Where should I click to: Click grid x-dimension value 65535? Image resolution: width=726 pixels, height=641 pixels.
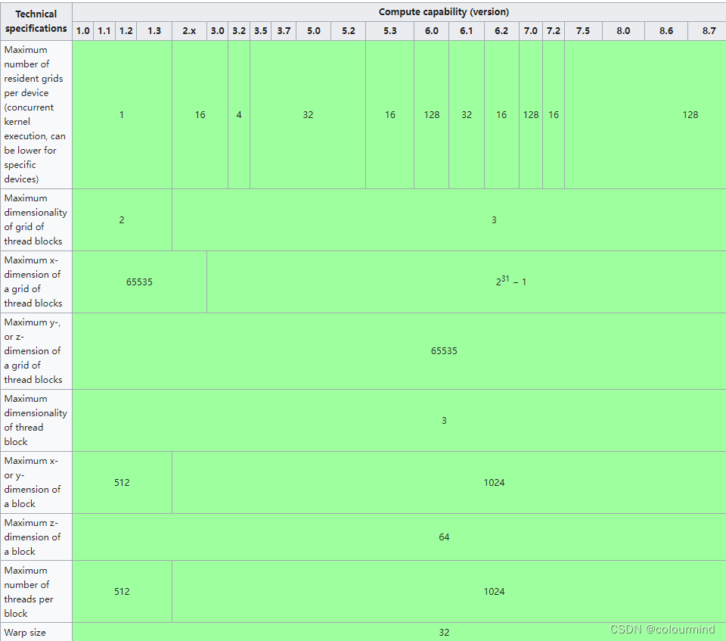139,282
